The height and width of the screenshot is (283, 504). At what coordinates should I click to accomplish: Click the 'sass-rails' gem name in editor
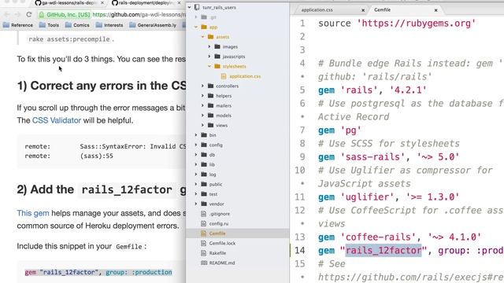(x=372, y=157)
